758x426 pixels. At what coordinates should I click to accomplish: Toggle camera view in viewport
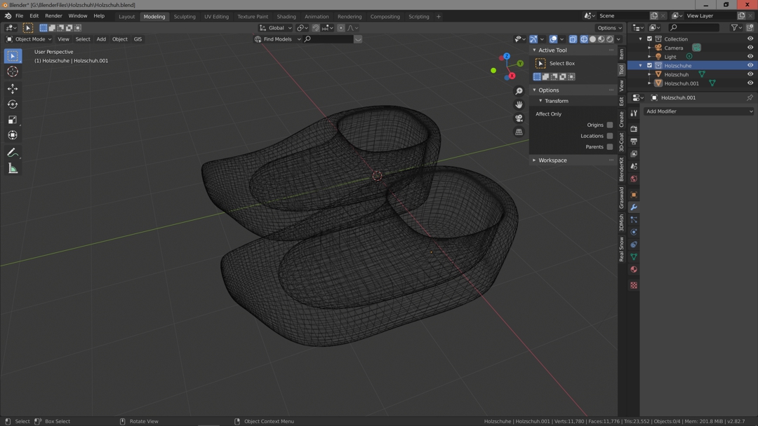pos(519,118)
